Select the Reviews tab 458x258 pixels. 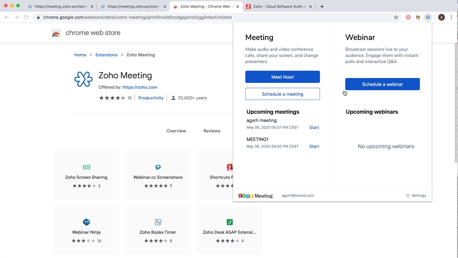[x=212, y=131]
